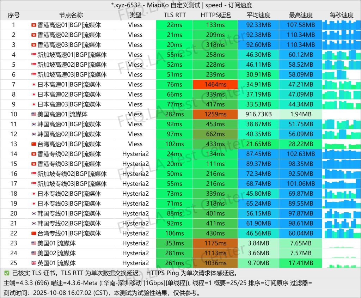Image resolution: width=361 pixels, height=298 pixels.
Task: Click the 节点名称 column header
Action: (x=71, y=15)
